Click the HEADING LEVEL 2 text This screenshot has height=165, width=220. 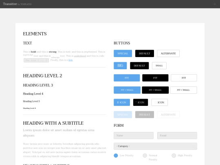point(42,76)
